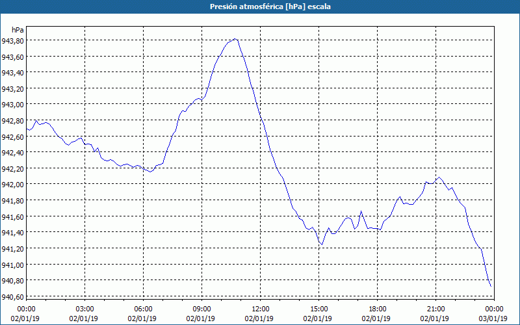Screen dimensions: 520x325
Task: Select the 941,60 axis value
Action: (12, 216)
